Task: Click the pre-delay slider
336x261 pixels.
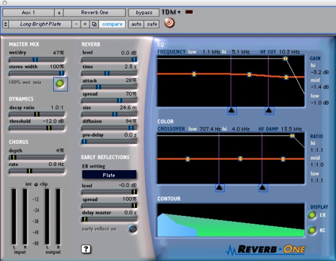Action: [109, 141]
